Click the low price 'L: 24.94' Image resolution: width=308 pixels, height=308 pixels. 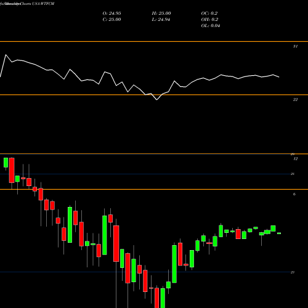(161, 20)
